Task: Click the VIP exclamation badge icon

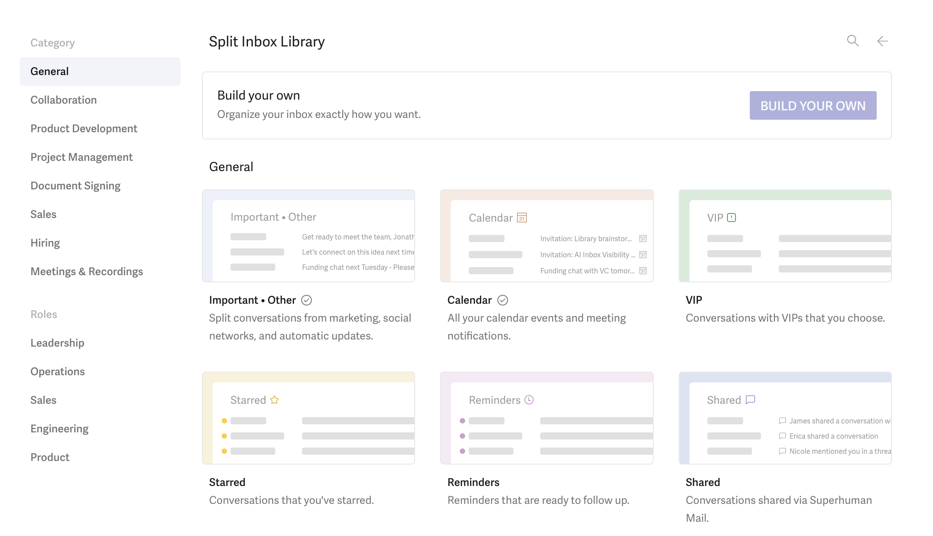Action: coord(731,218)
